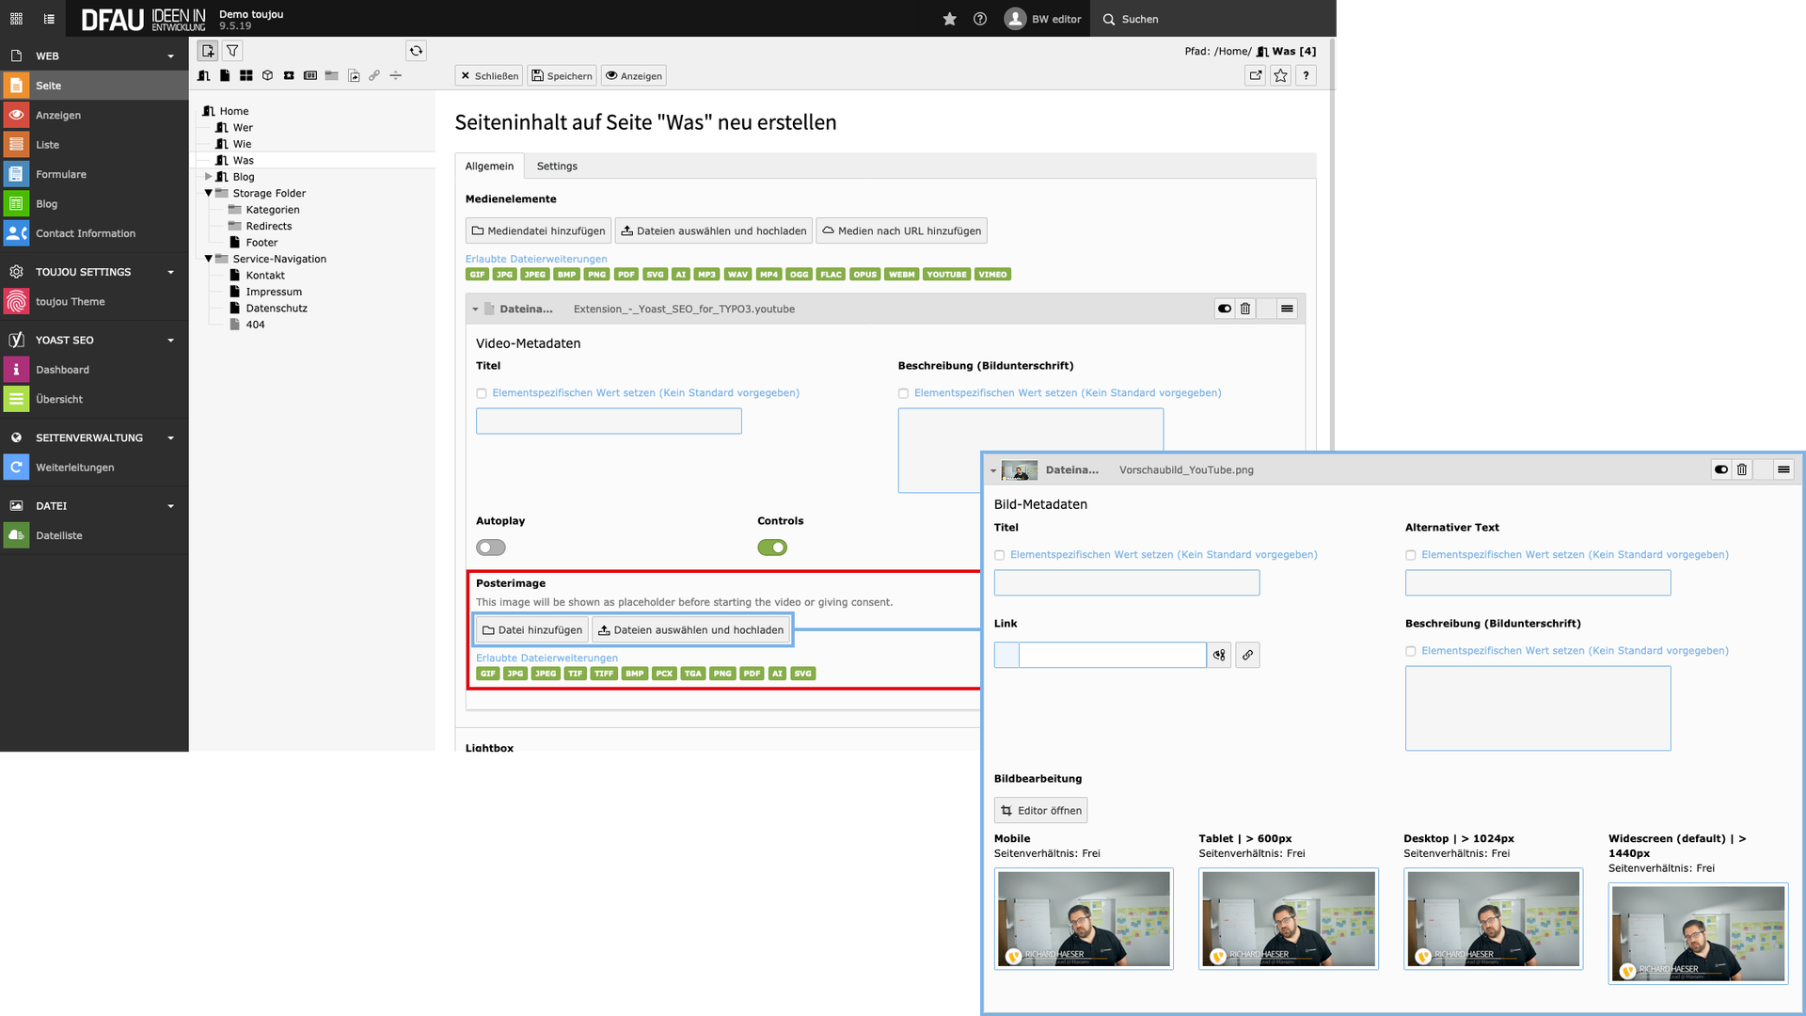The width and height of the screenshot is (1806, 1016).
Task: Check element-specific value box for Alternativer Text
Action: (1410, 555)
